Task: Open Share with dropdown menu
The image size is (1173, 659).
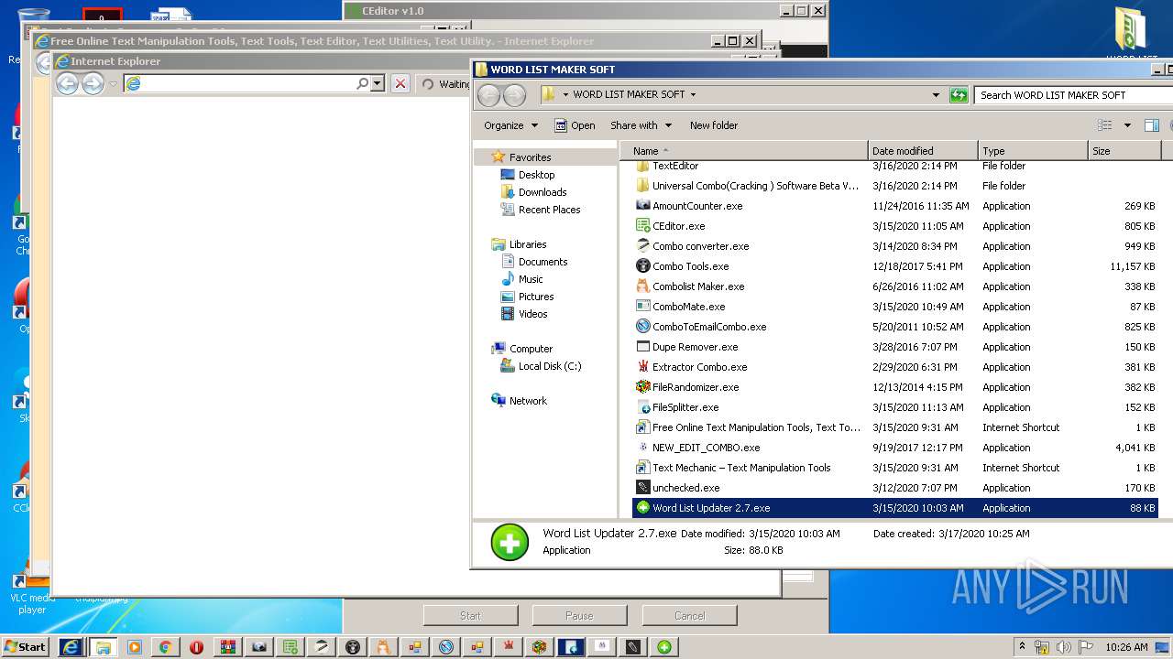Action: [x=641, y=125]
